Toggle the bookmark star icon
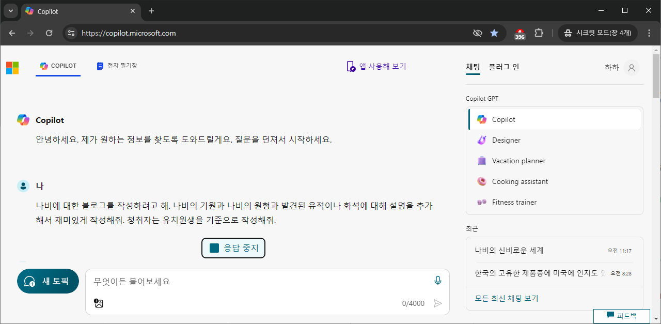This screenshot has height=324, width=661. 494,33
